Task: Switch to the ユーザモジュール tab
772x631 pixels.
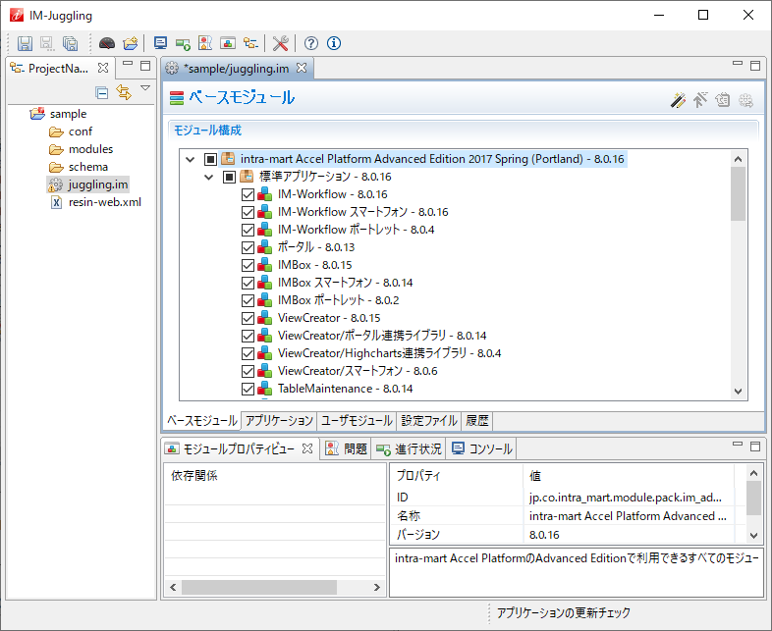Action: pyautogui.click(x=357, y=420)
